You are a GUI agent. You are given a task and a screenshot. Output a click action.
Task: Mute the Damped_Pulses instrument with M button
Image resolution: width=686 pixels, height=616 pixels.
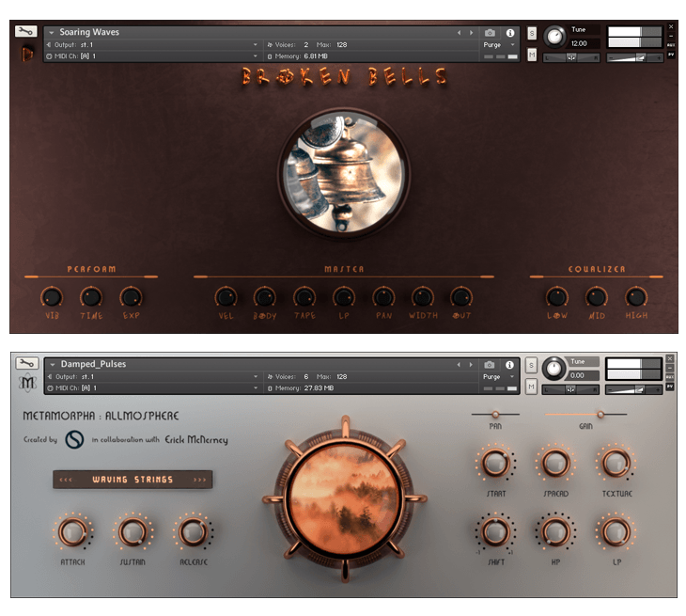coord(531,387)
